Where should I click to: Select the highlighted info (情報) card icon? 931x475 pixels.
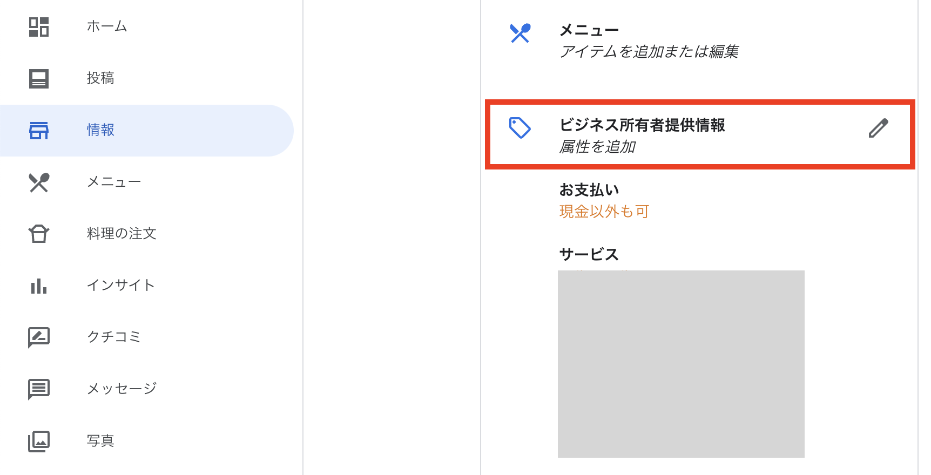38,130
